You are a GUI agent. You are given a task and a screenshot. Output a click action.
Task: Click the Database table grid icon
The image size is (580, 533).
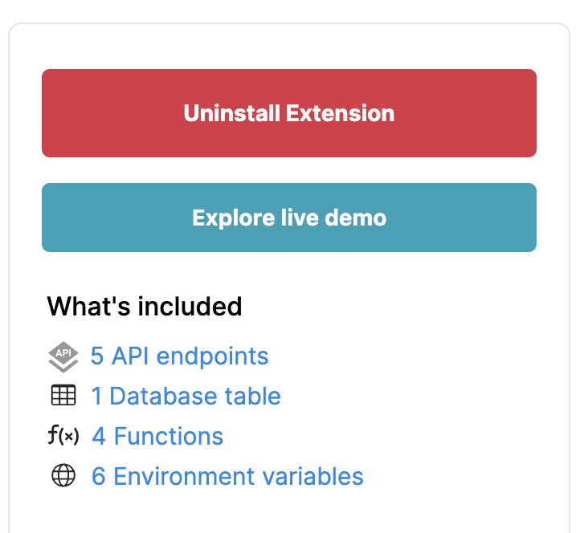[x=63, y=396]
